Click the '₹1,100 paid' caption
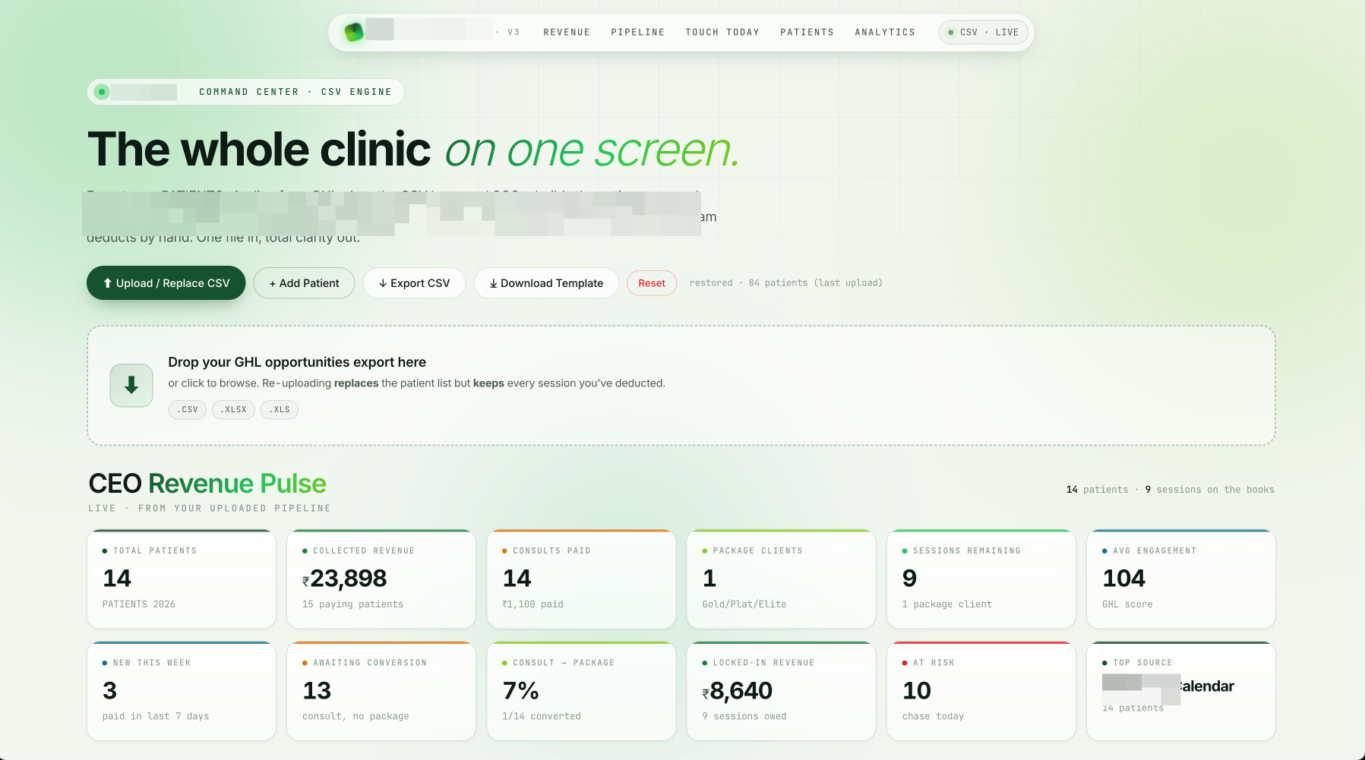Viewport: 1365px width, 760px height. [532, 604]
